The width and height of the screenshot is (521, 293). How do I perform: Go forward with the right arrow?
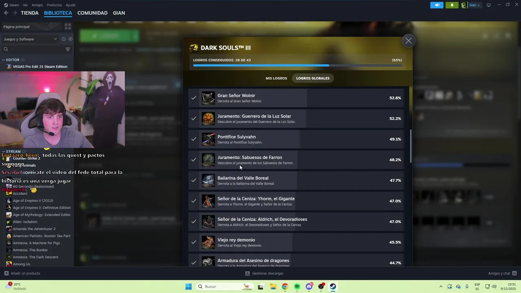click(15, 13)
